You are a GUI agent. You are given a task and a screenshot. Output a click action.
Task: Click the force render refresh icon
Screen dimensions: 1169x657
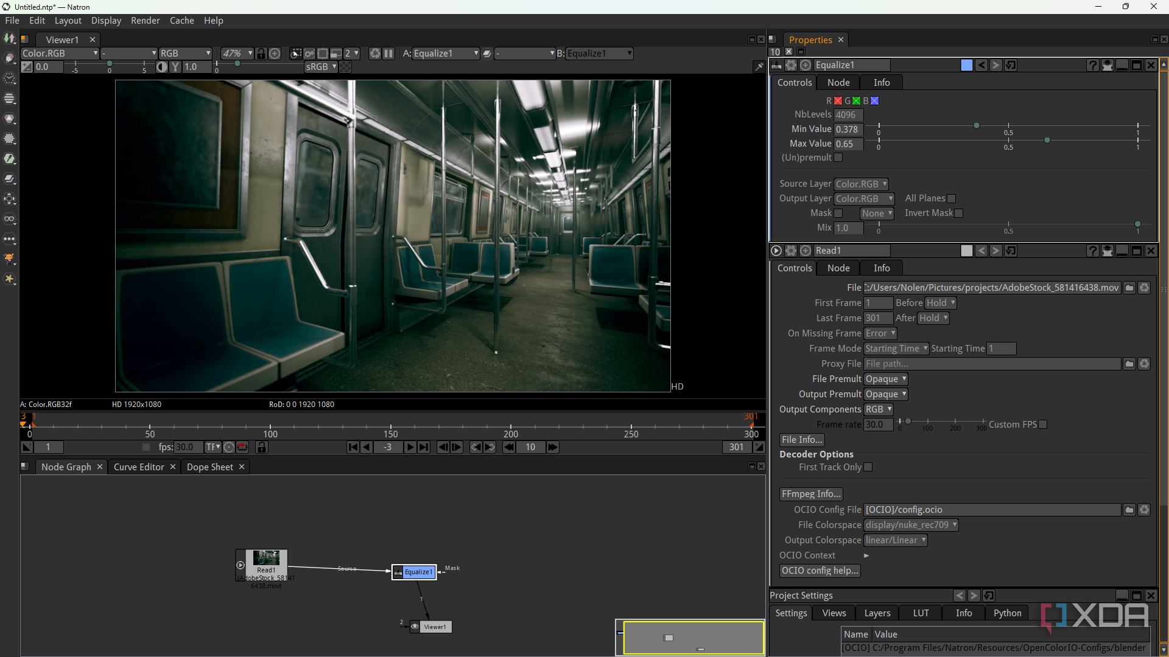pyautogui.click(x=375, y=54)
